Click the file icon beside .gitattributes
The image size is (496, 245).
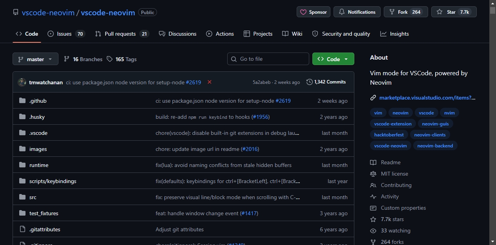coord(22,229)
